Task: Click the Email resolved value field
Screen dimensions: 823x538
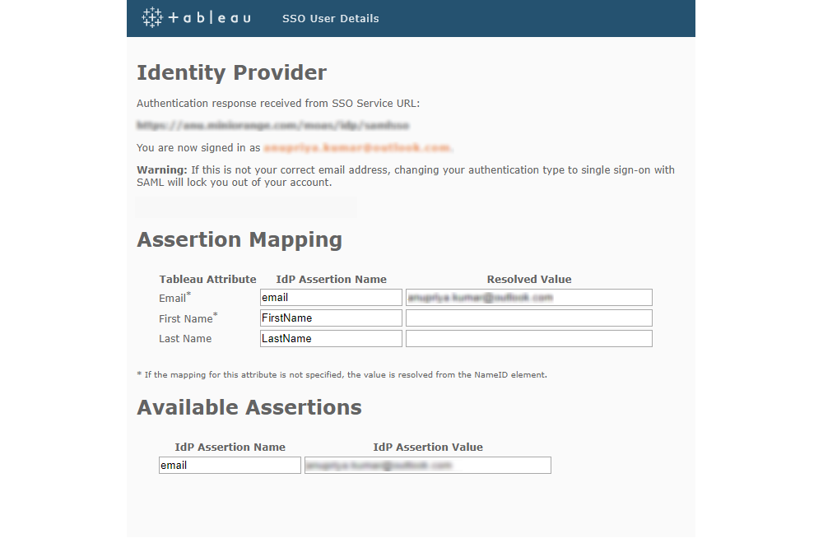Action: point(529,298)
